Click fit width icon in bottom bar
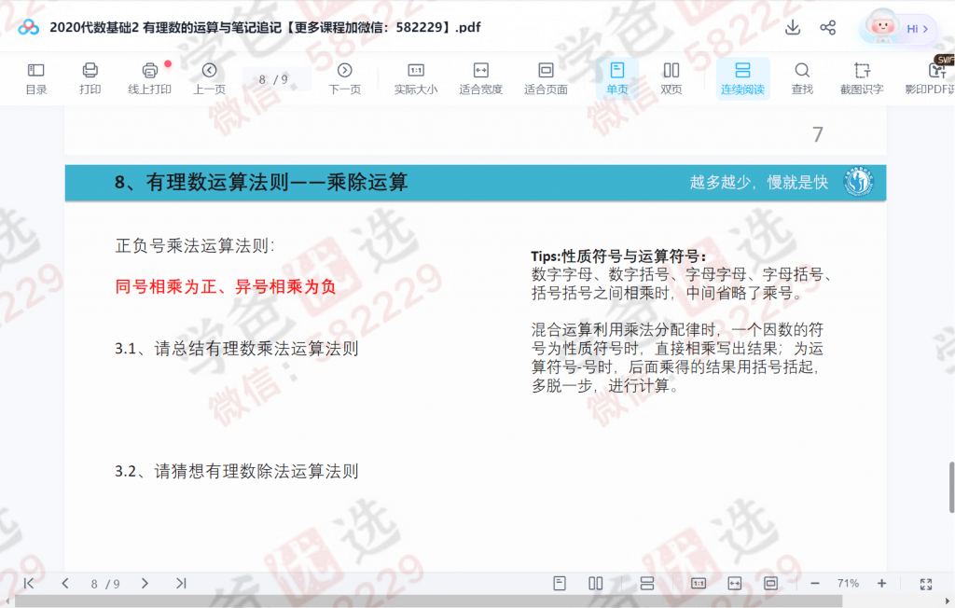 click(x=735, y=583)
